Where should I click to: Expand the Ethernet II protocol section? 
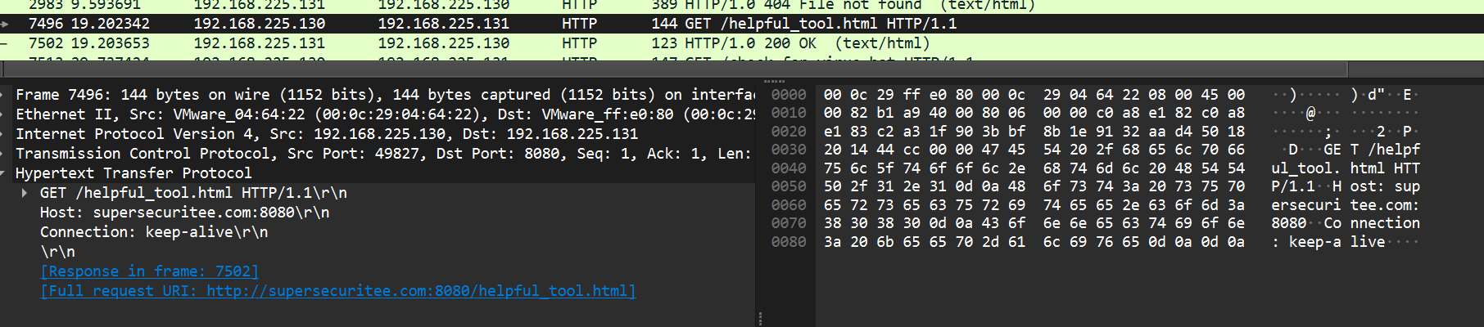click(4, 114)
